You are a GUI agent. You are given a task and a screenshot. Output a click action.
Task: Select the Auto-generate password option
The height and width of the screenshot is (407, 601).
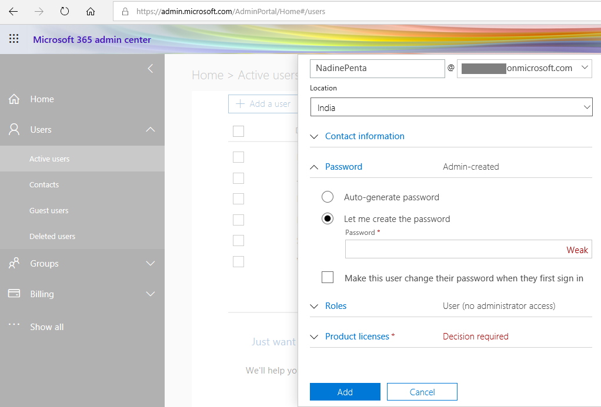pos(327,197)
